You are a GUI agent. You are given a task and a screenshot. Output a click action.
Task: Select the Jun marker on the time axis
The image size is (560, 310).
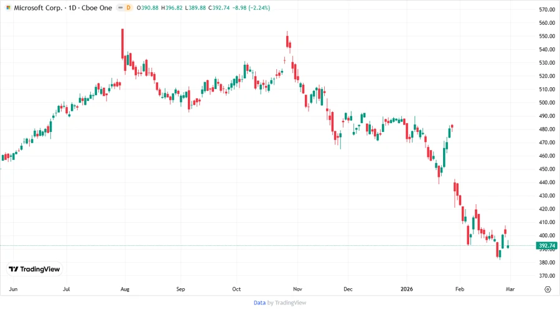pos(12,289)
